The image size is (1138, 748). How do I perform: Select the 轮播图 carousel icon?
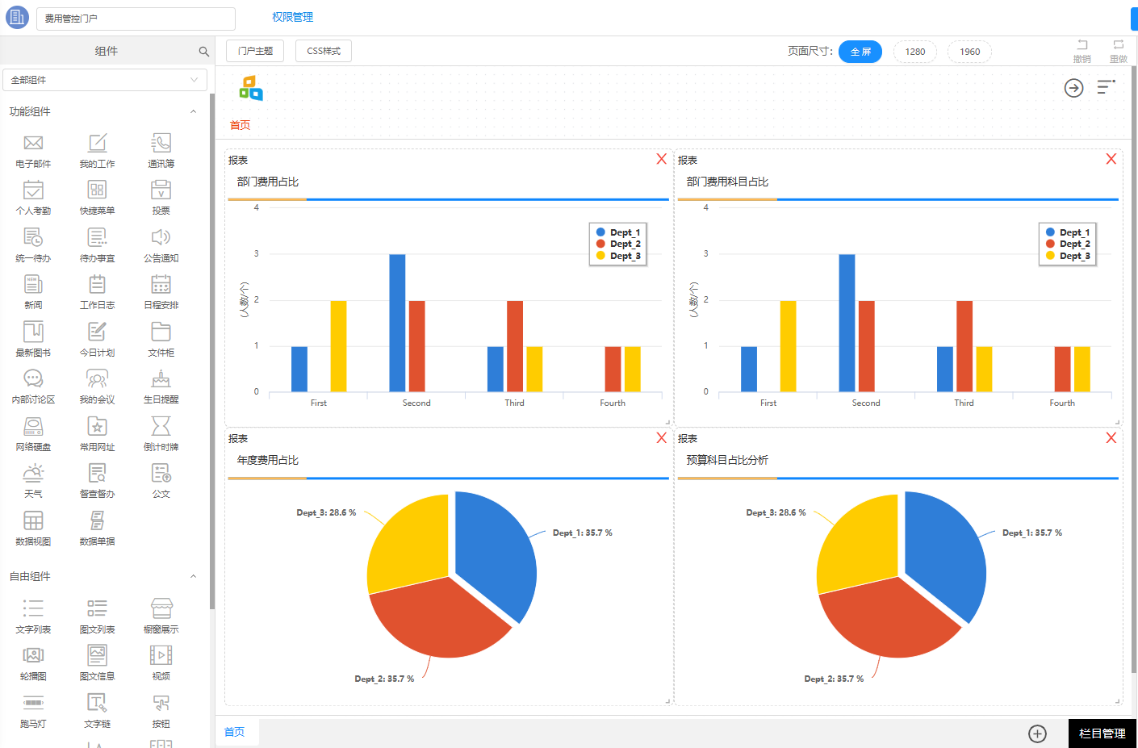click(x=33, y=655)
